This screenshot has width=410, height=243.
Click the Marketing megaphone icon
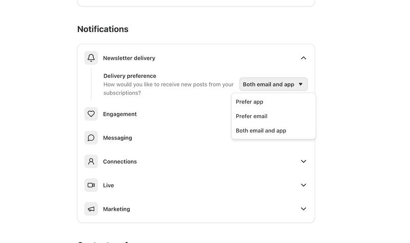tap(91, 209)
